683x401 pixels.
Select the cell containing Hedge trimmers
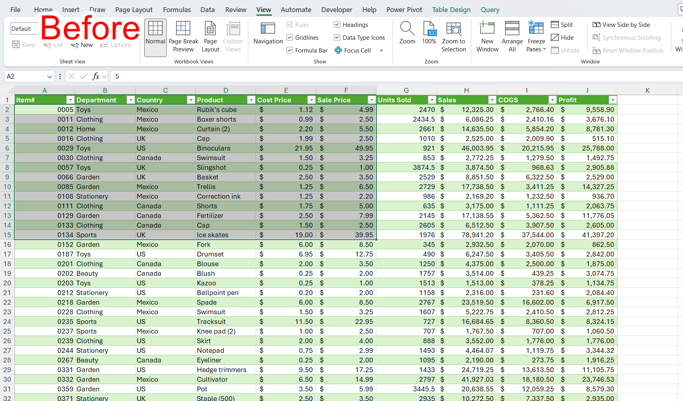point(225,370)
